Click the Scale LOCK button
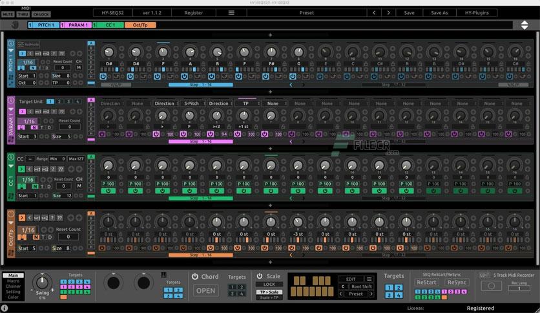This screenshot has height=313, width=540. 269,285
